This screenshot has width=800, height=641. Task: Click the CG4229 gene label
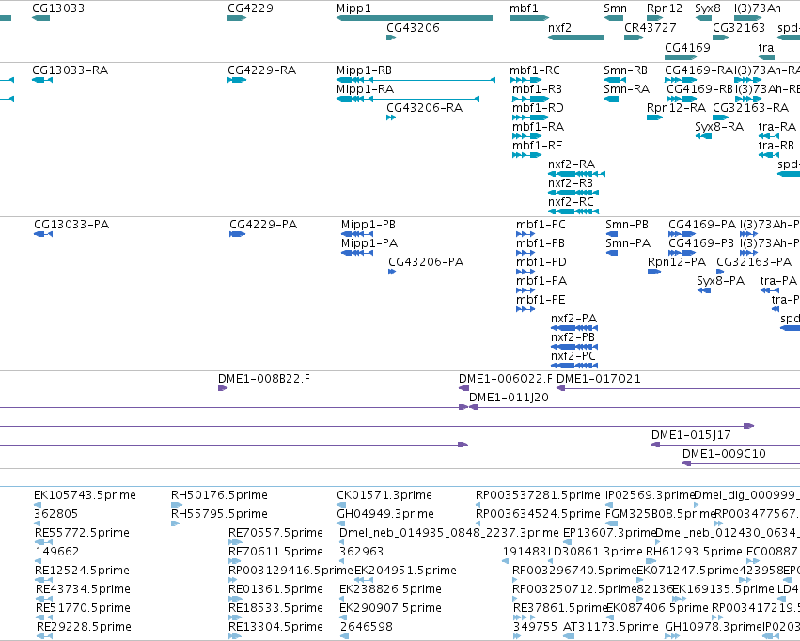pyautogui.click(x=250, y=8)
